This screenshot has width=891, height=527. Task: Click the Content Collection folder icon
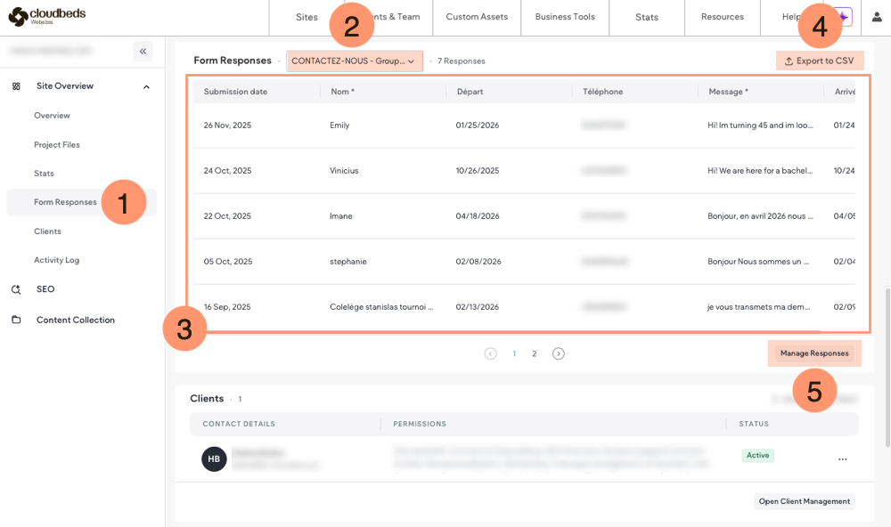[x=16, y=320]
